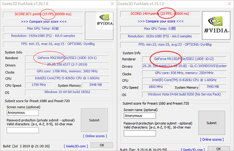This screenshot has width=234, height=151.
Task: Click 'Windows Vista 64-bit build 9200' OS value
Action: point(184,94)
